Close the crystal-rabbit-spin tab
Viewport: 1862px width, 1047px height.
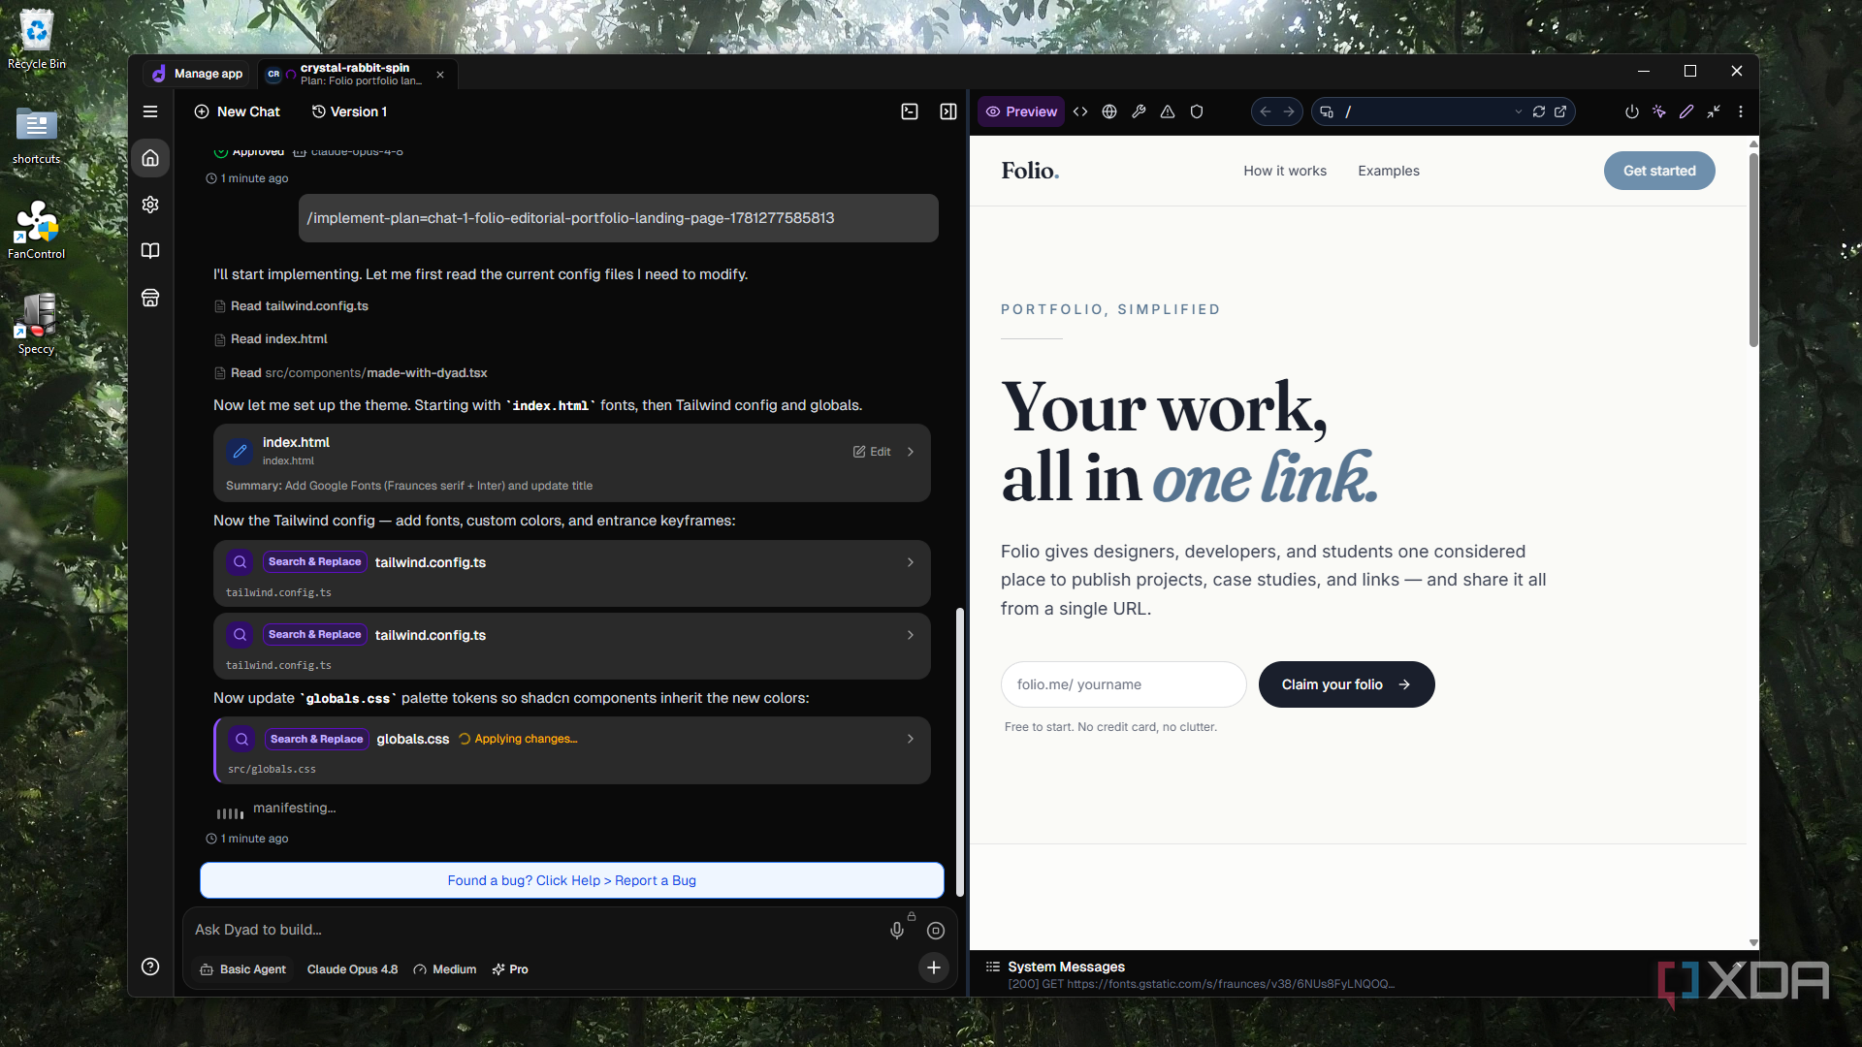440,74
